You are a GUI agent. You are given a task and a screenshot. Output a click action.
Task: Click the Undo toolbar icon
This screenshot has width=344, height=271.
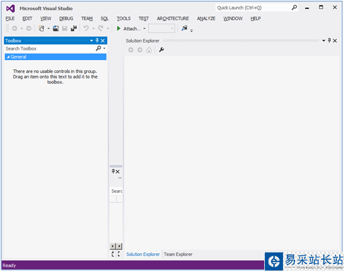pos(86,28)
